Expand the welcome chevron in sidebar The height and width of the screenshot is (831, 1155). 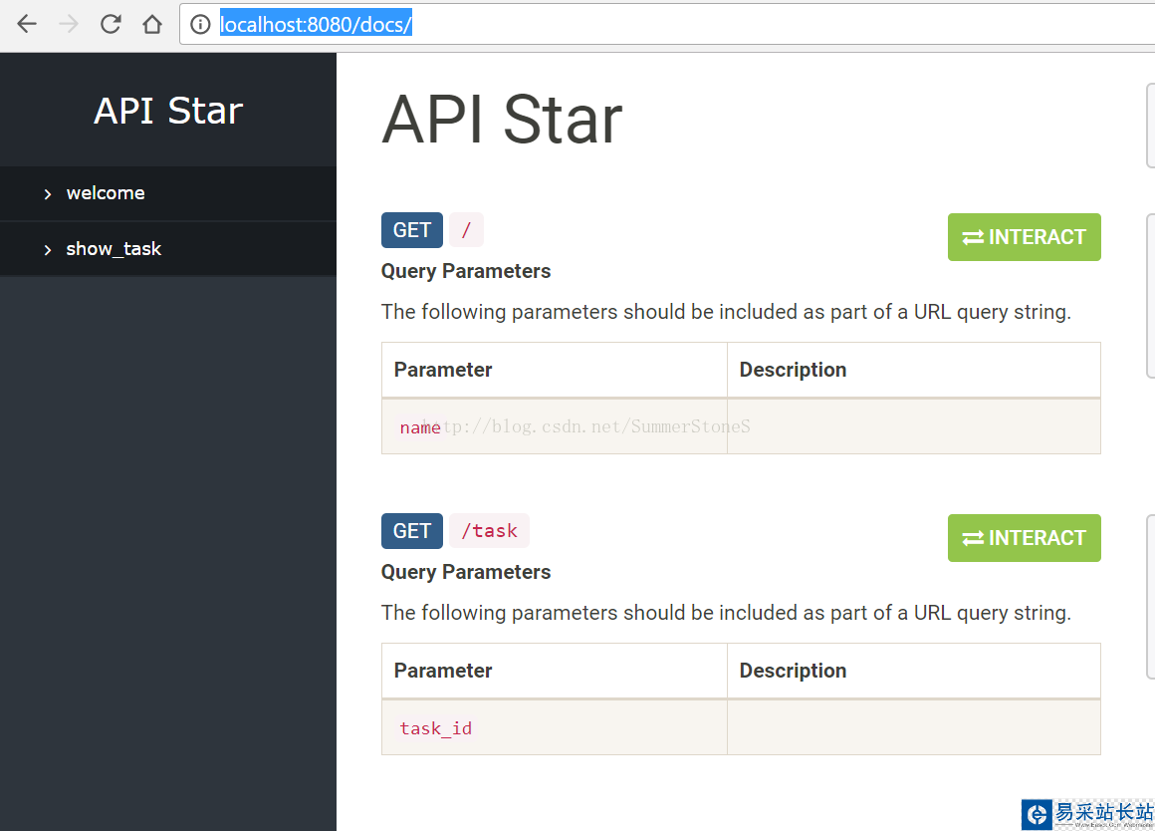click(48, 194)
